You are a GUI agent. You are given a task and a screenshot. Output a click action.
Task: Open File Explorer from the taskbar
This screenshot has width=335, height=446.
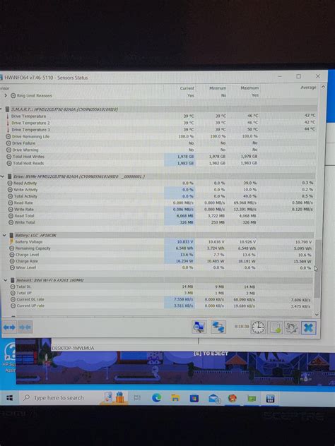tap(175, 398)
